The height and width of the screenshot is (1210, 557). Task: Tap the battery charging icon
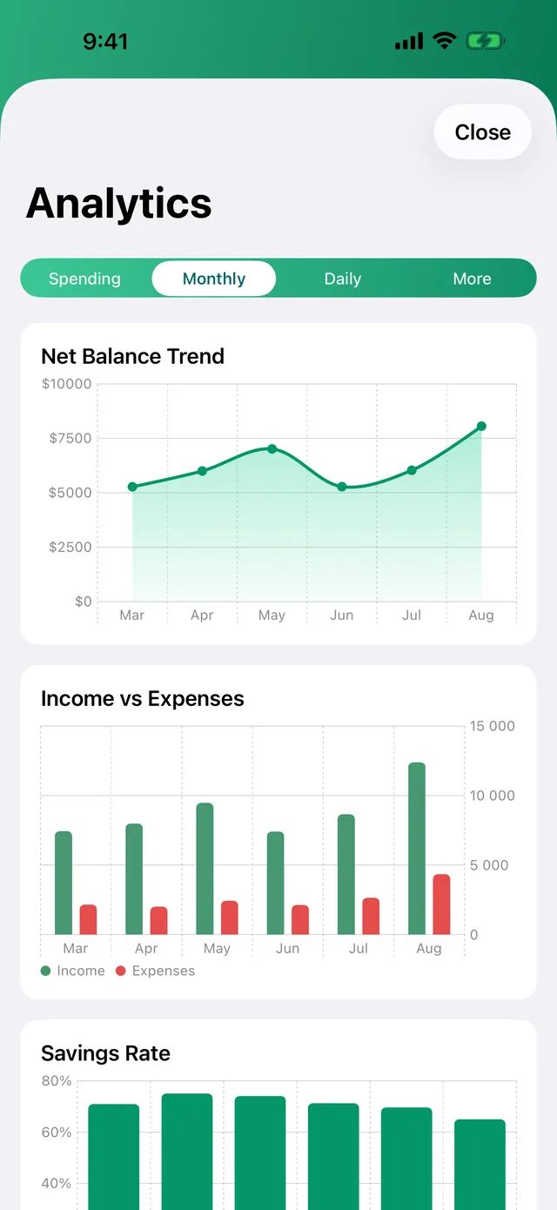(x=486, y=41)
